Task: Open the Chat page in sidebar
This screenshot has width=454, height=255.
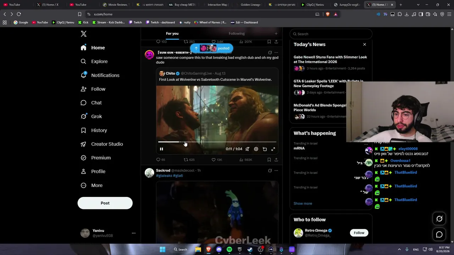Action: point(91,103)
